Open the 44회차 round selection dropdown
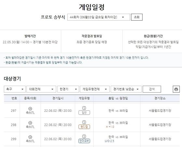Screen dimensions: 182x147 pos(99,17)
